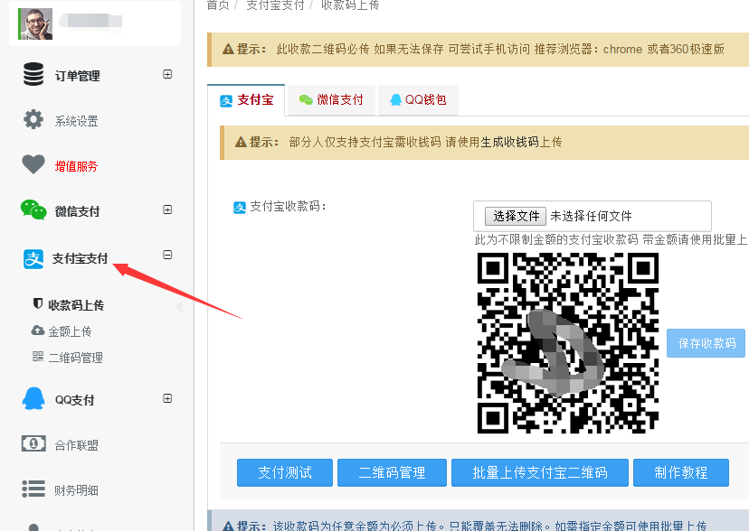Click the 支付宝收款码： label text
This screenshot has width=749, height=531.
click(x=288, y=207)
